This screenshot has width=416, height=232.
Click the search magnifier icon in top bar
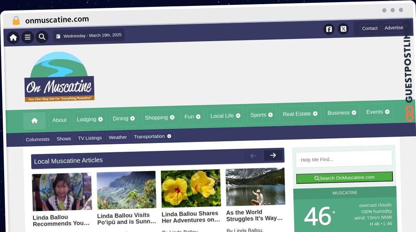[42, 37]
